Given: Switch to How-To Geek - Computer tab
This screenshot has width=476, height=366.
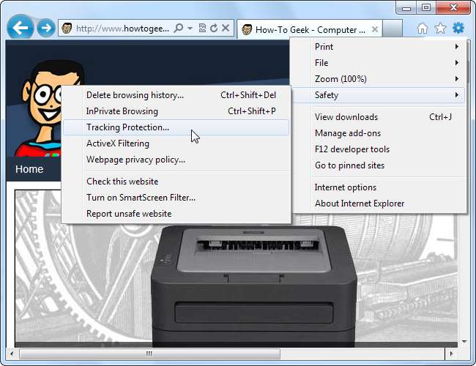Looking at the screenshot, I should tap(309, 29).
